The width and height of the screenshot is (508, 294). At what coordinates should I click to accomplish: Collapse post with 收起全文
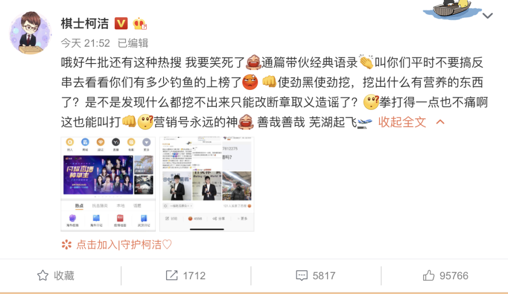pos(402,122)
